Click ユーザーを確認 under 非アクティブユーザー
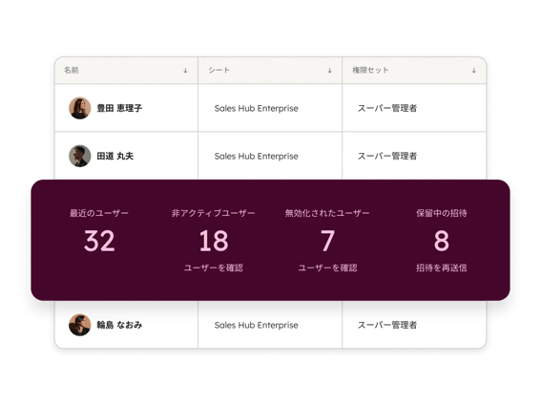 click(214, 267)
